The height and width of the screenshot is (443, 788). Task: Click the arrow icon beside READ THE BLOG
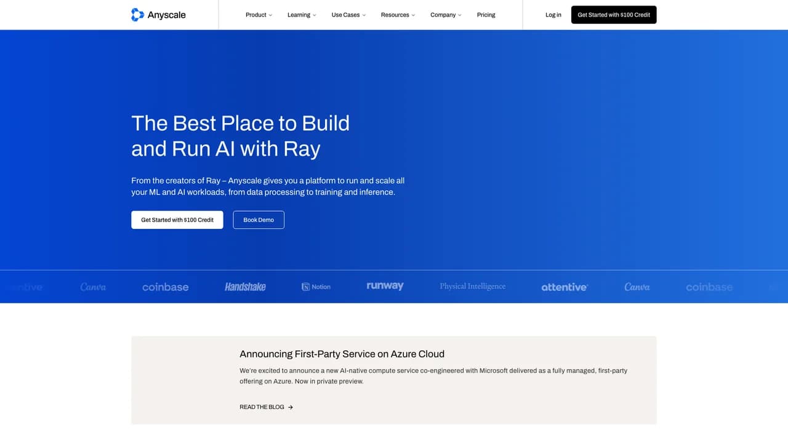291,407
